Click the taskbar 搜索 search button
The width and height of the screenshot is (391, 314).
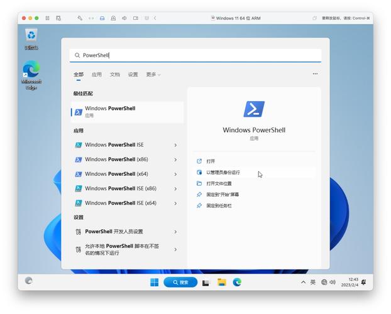[180, 283]
